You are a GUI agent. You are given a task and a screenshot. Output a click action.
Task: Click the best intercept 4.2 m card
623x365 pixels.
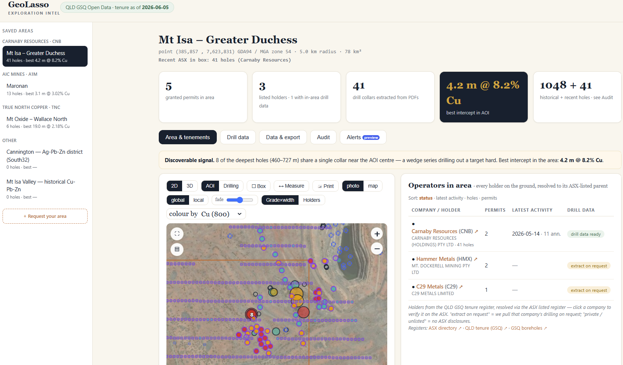point(484,97)
